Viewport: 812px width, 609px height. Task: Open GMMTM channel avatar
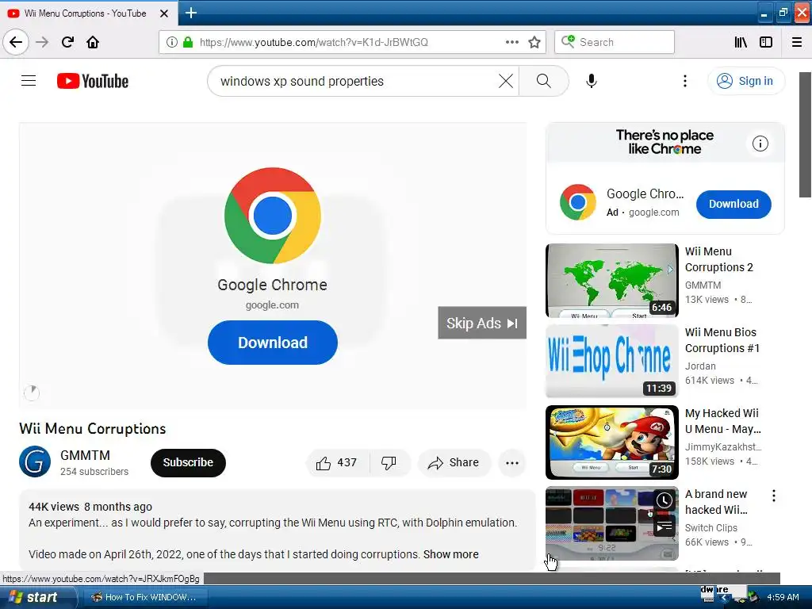pyautogui.click(x=35, y=462)
